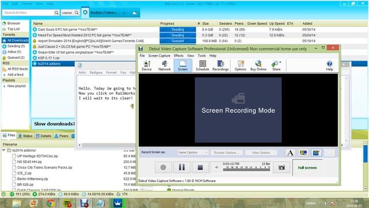Open the Recordings list in Debut
Image resolution: width=369 pixels, height=208 pixels.
click(x=220, y=65)
